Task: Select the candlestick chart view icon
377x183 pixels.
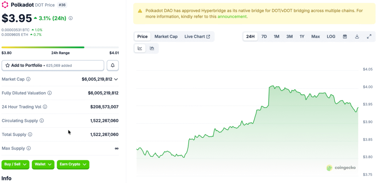Action: click(x=152, y=48)
